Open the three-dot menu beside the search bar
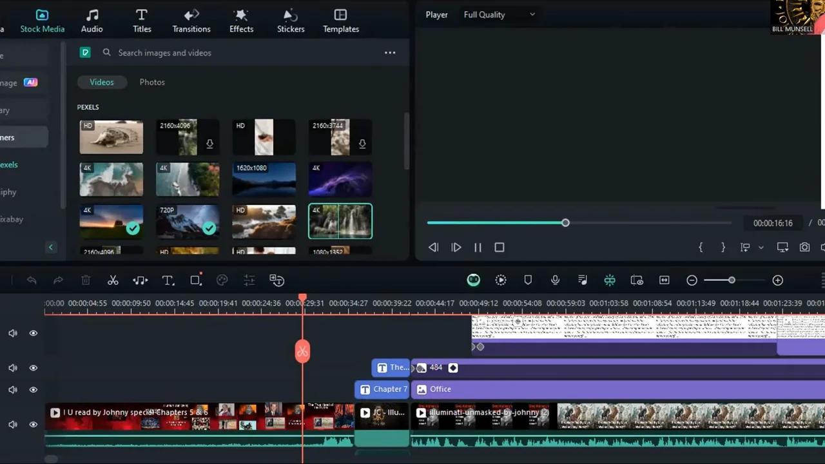Viewport: 825px width, 464px height. (389, 52)
